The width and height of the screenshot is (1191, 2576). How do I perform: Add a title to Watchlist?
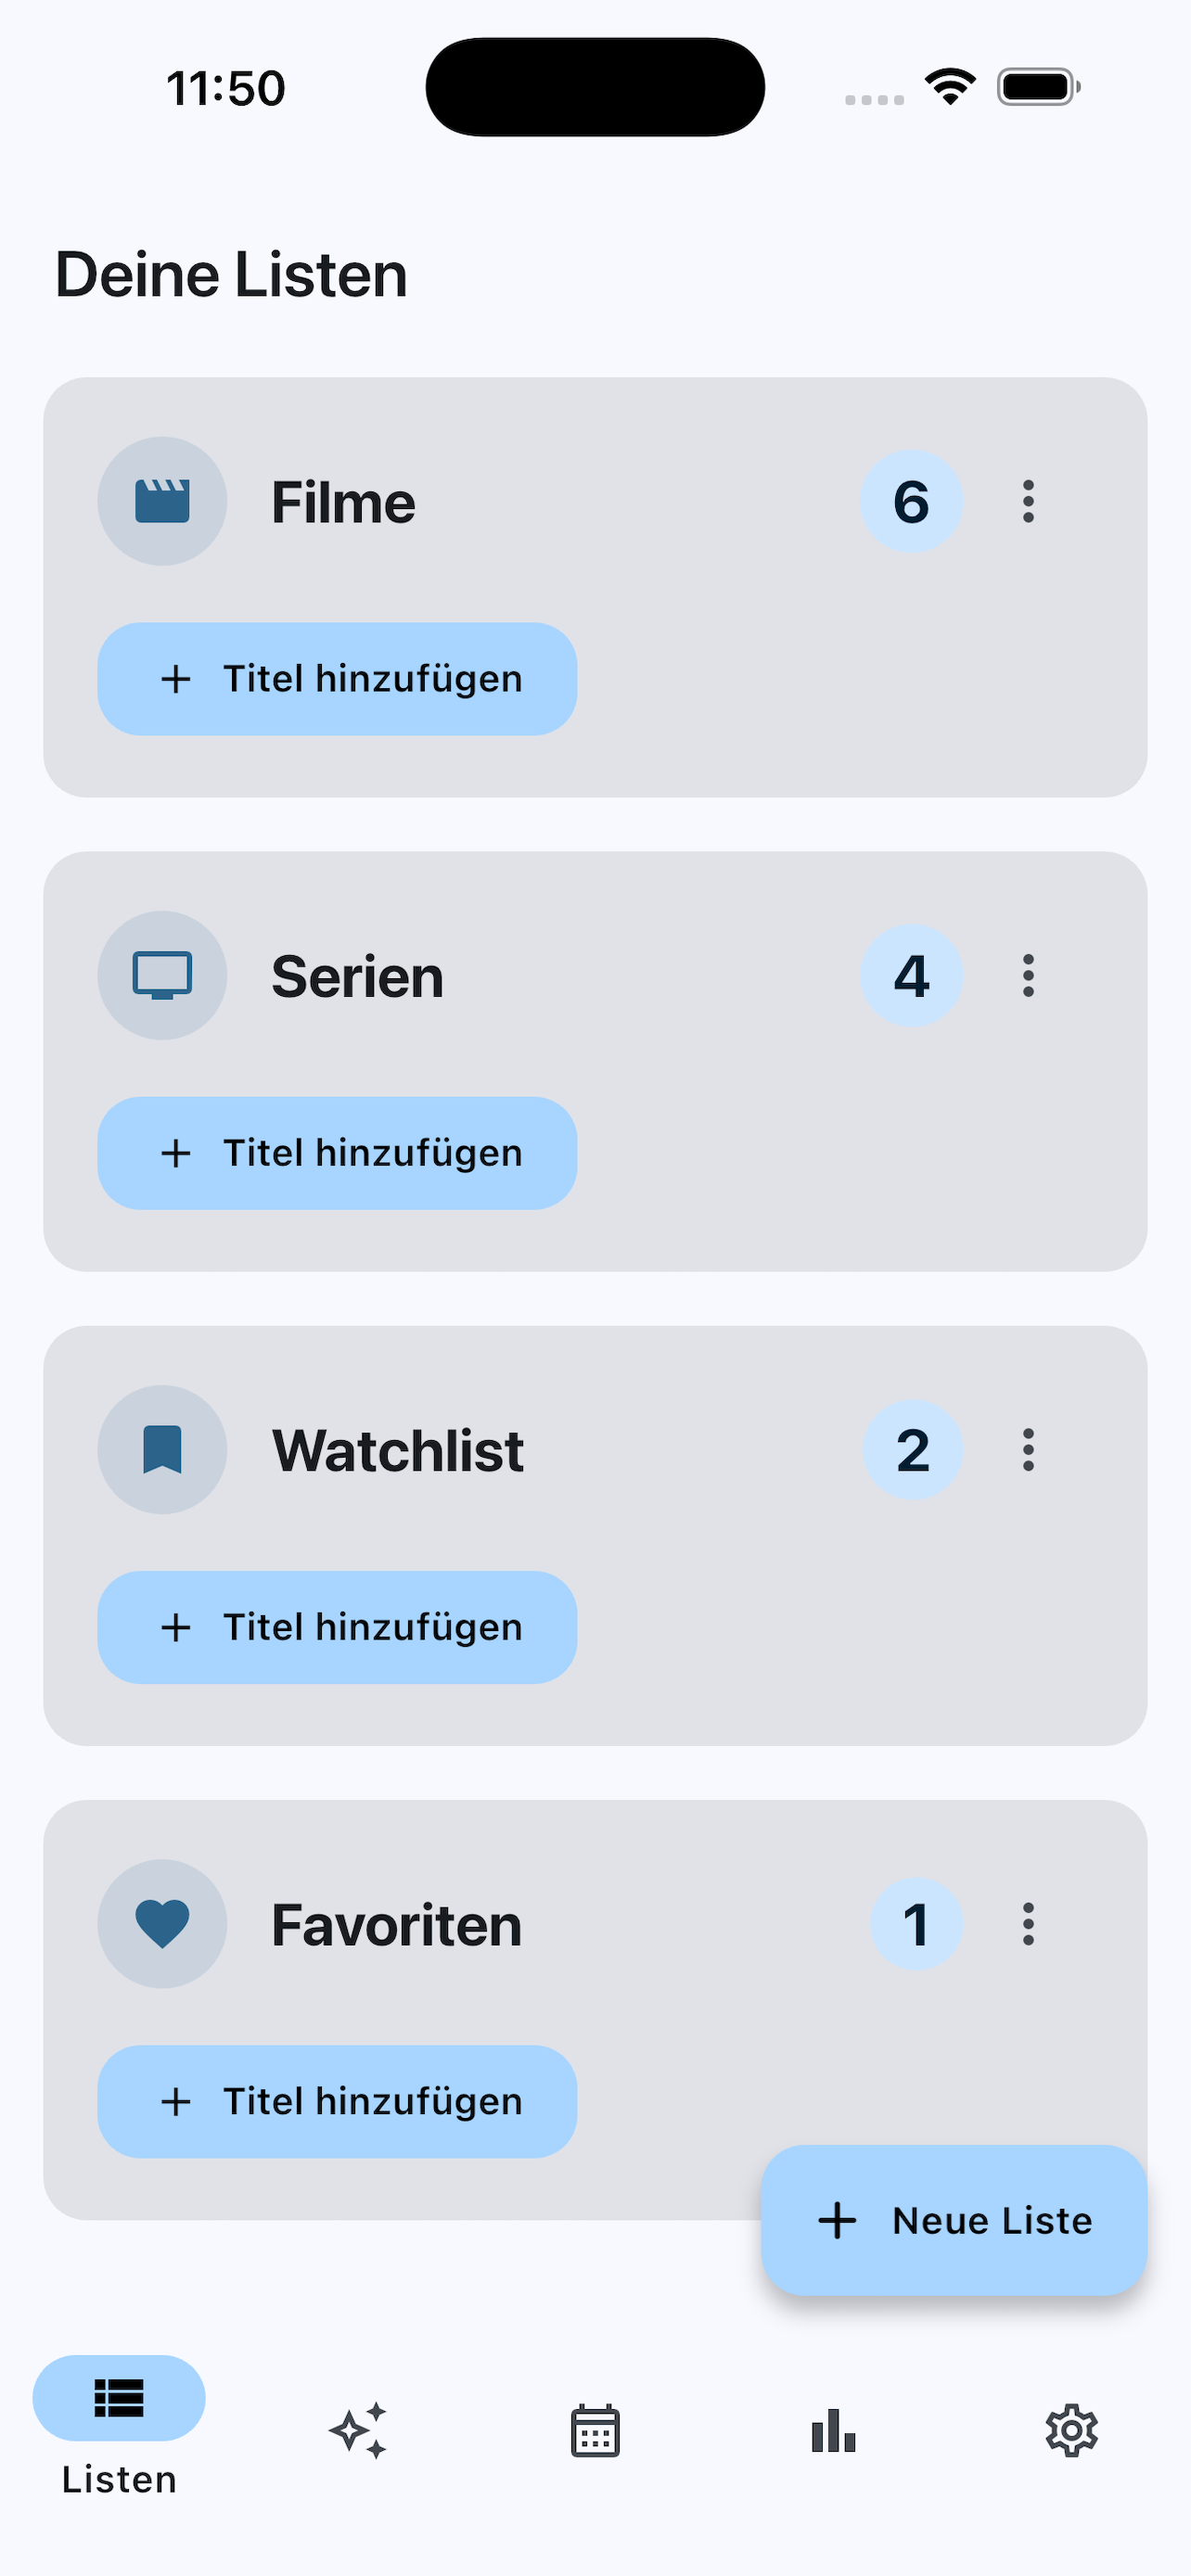pos(337,1627)
